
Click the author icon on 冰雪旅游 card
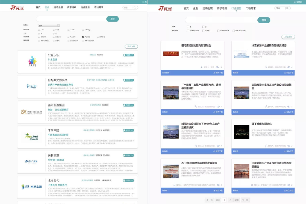tap(266, 67)
